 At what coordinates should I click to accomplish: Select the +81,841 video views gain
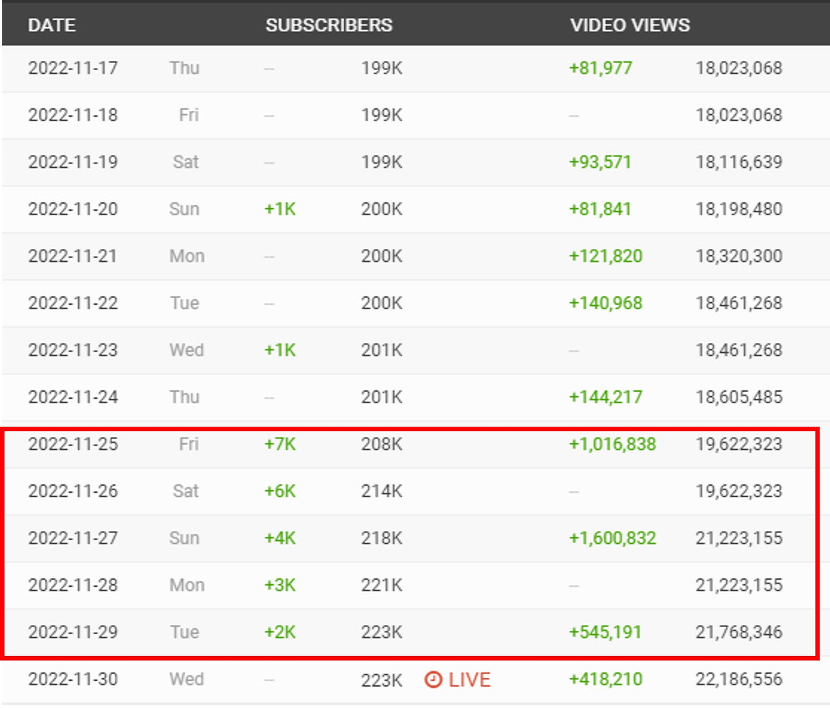[x=600, y=209]
